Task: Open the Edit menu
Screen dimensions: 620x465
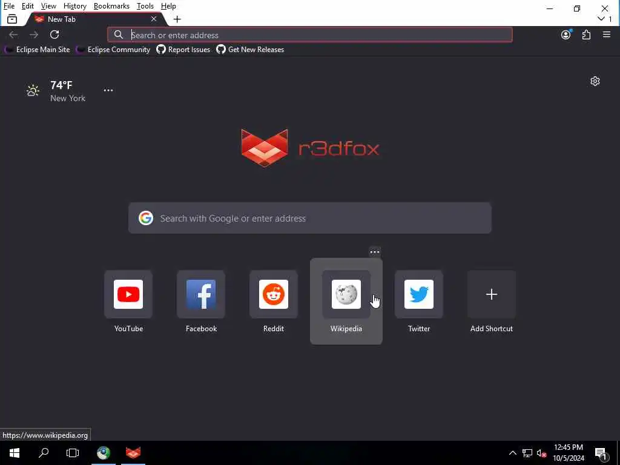Action: tap(27, 6)
